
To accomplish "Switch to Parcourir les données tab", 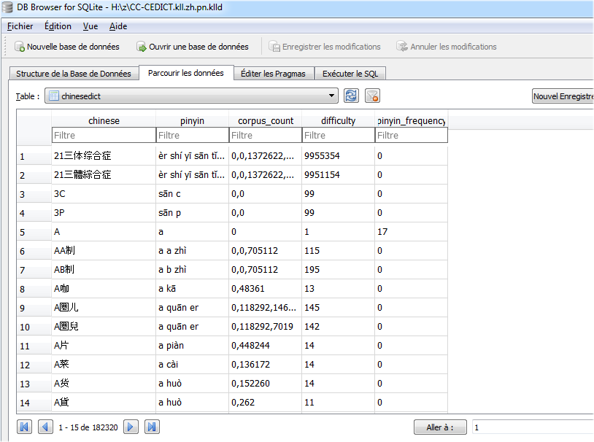I will tap(185, 73).
